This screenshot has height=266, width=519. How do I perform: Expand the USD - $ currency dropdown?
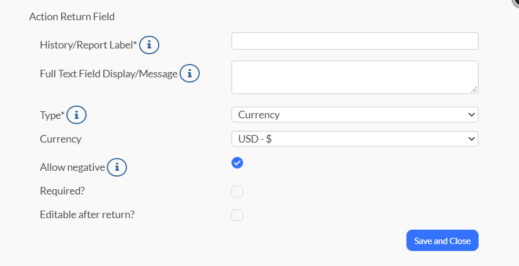pyautogui.click(x=355, y=139)
